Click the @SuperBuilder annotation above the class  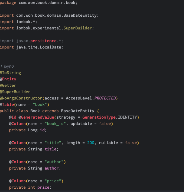pos(15,92)
